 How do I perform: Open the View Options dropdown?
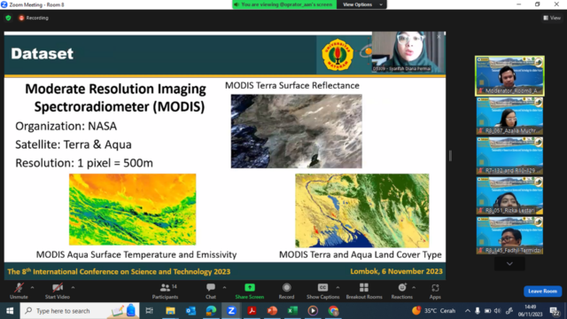coord(361,4)
